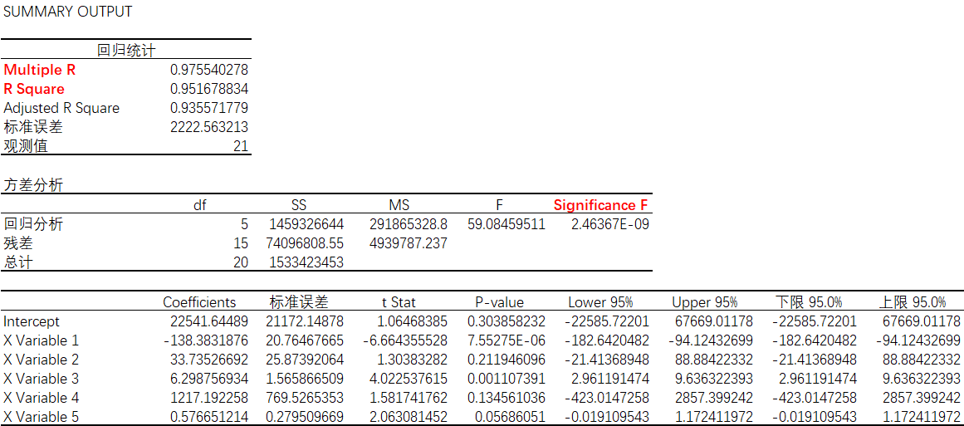The width and height of the screenshot is (964, 426).
Task: Select the 上限 95.0% header
Action: [912, 301]
